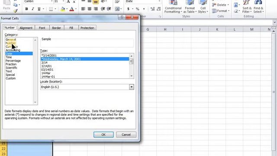Click the worksheet vertical scrollbar up arrow
277x156 pixels.
274,31
